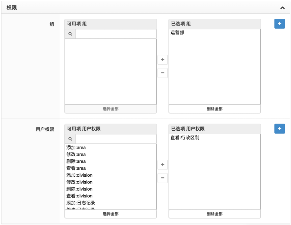Viewport: 291px width, 225px height.
Task: Select the 添加:division permission
Action: pos(111,175)
